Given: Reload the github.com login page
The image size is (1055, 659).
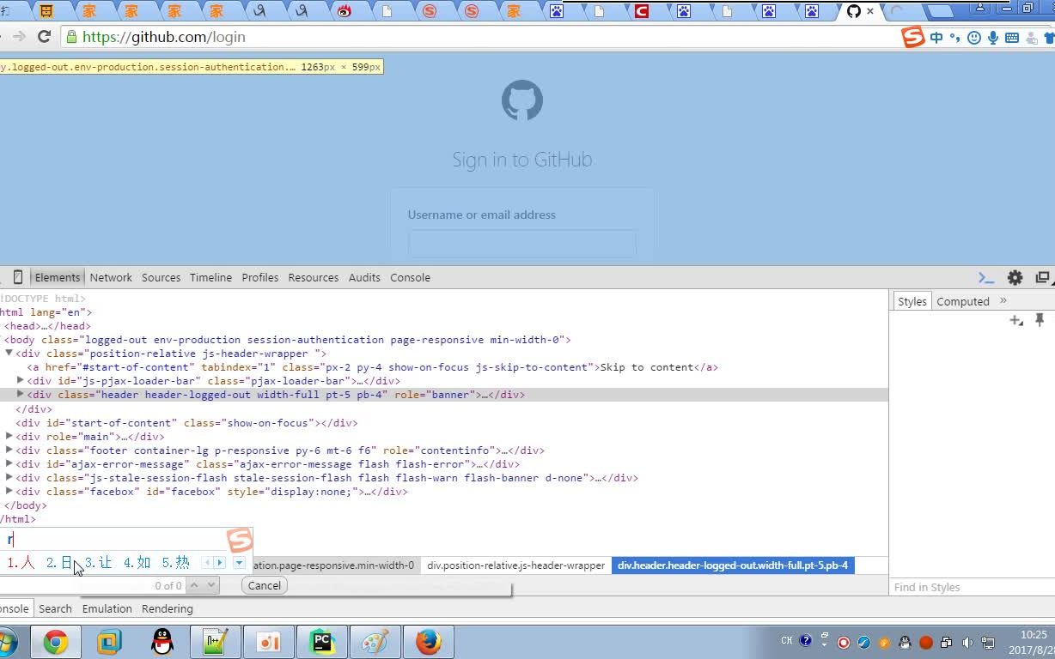Looking at the screenshot, I should [x=44, y=37].
